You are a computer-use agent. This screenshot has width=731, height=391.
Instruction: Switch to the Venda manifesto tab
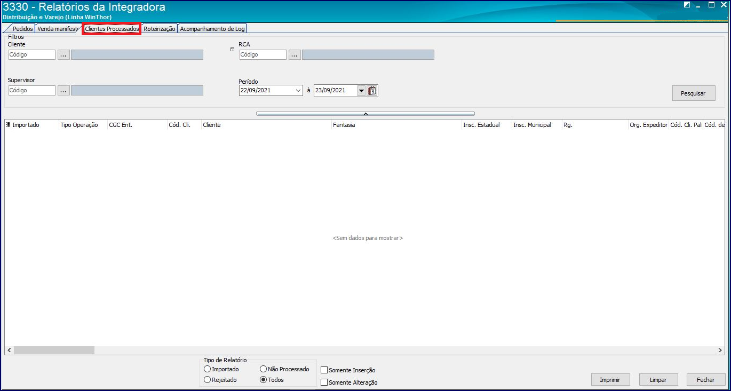click(58, 29)
